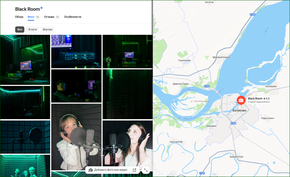Open the photo of man at mixing desk
The image size is (290, 177).
pyautogui.click(x=76, y=86)
